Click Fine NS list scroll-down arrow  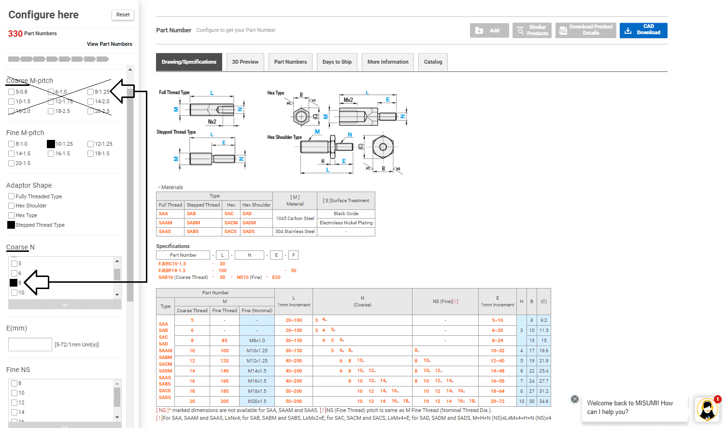[117, 417]
